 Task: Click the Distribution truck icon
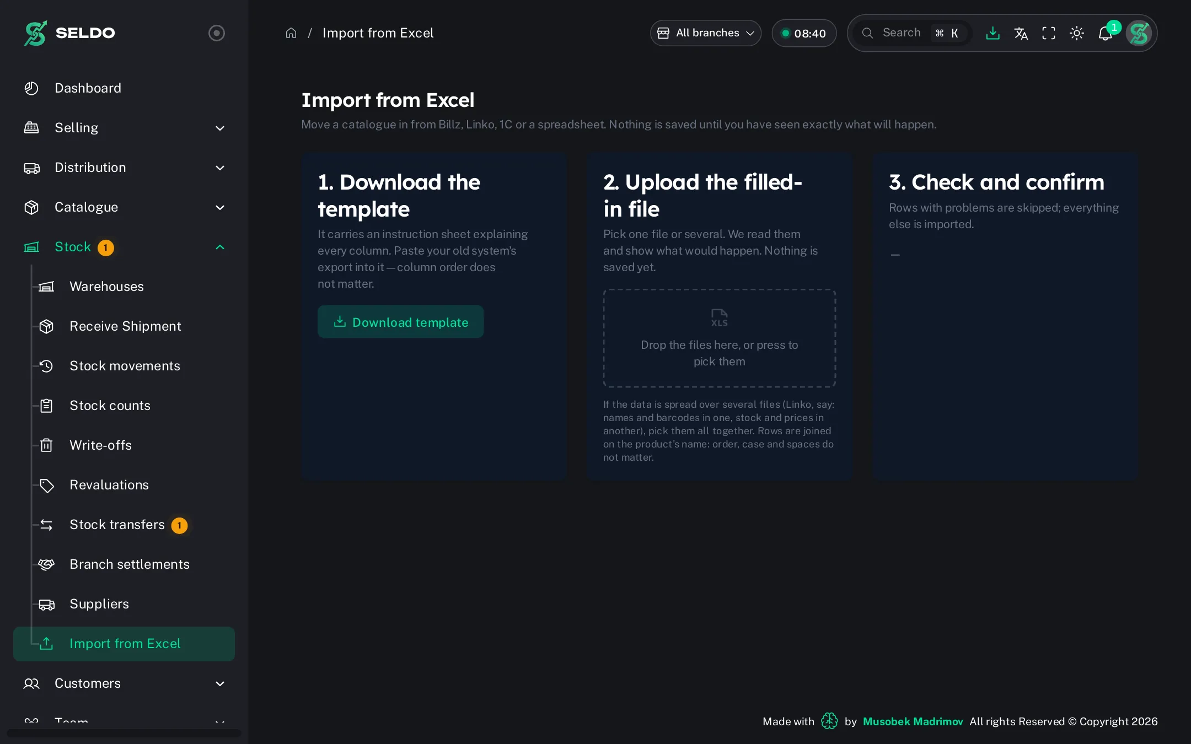coord(31,168)
